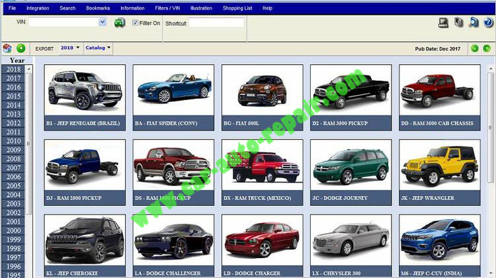Select year 2014 in Year list
The height and width of the screenshot is (278, 496).
(13, 105)
